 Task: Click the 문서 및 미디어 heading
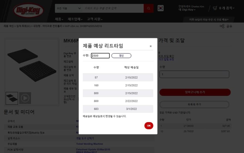(x=19, y=112)
